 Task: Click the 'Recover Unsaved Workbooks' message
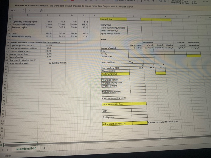[x=74, y=6]
